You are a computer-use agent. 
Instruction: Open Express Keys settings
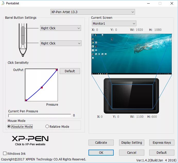point(162,143)
